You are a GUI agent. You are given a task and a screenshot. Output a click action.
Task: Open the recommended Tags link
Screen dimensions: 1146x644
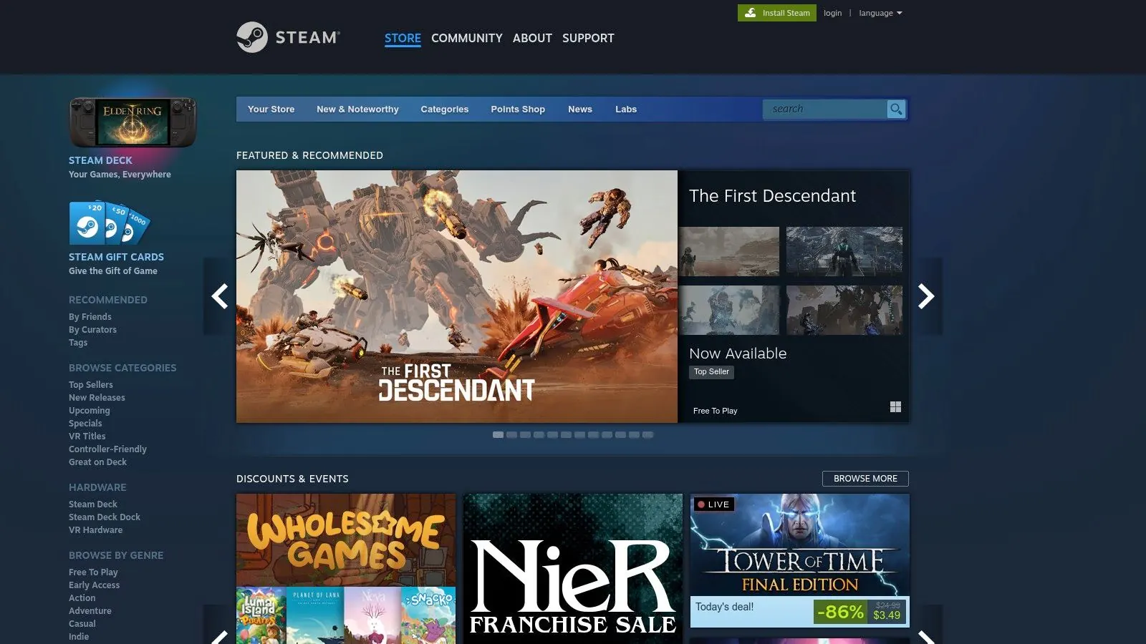click(x=78, y=343)
